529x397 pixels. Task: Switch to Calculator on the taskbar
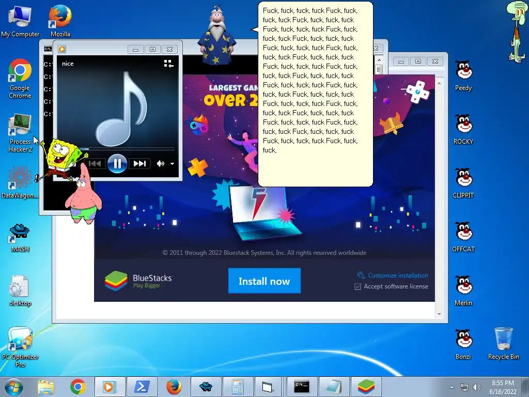238,387
